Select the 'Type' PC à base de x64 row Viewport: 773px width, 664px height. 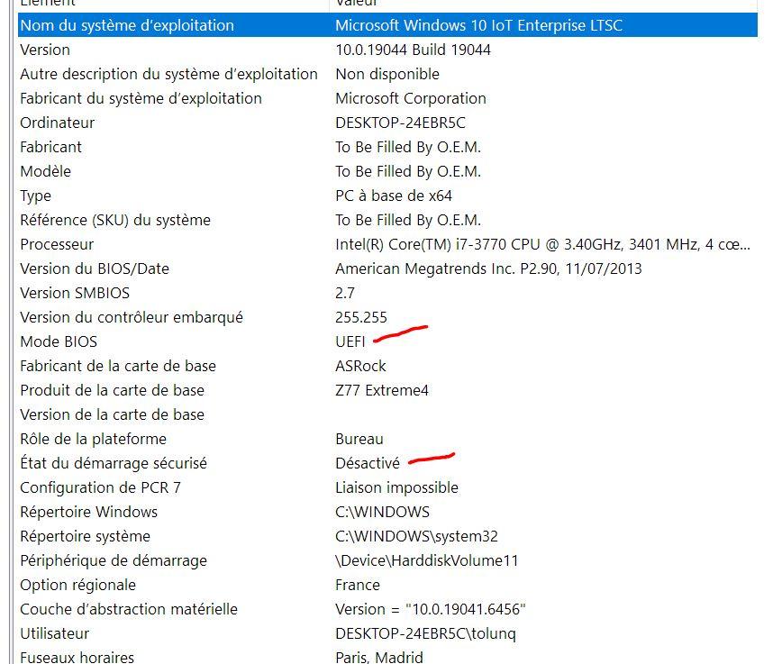point(36,196)
